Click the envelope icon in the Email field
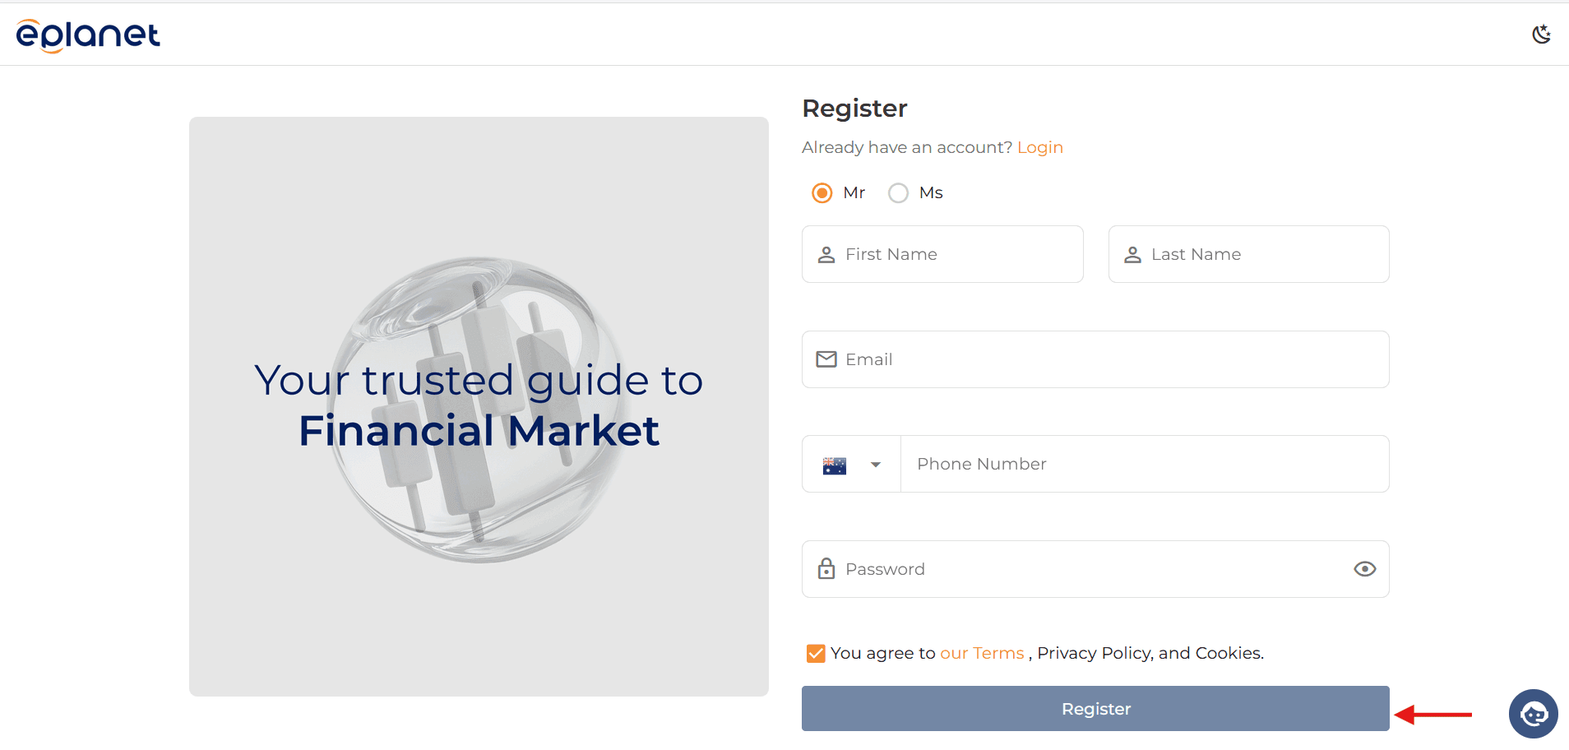Viewport: 1569px width, 750px height. [x=826, y=359]
